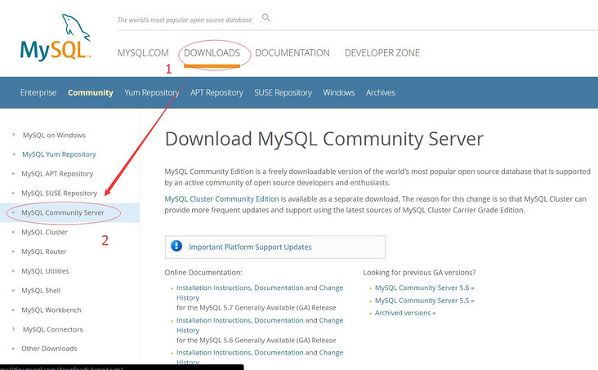Image resolution: width=598 pixels, height=370 pixels.
Task: Open the DOWNLOADS navigation tab
Action: point(212,52)
